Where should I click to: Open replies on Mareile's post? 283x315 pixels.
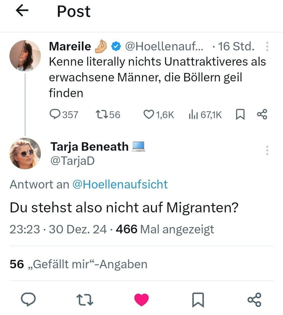coord(55,115)
